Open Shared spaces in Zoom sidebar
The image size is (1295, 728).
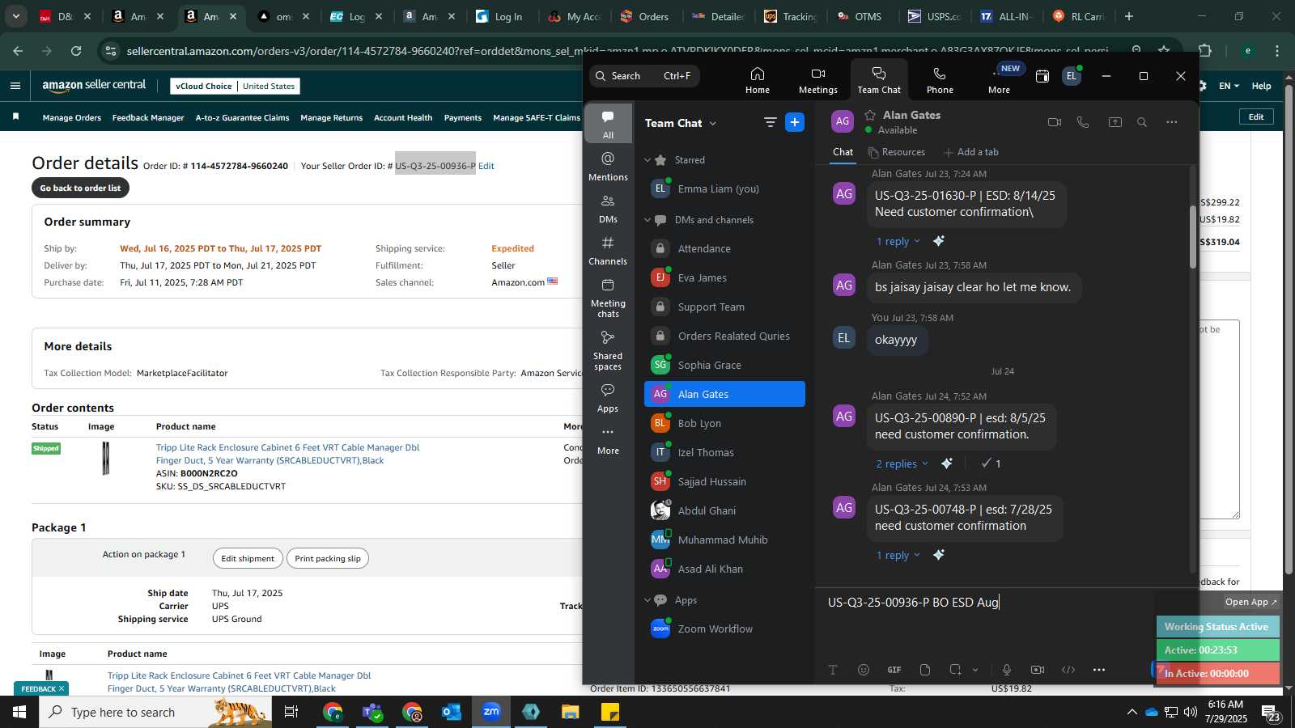608,350
